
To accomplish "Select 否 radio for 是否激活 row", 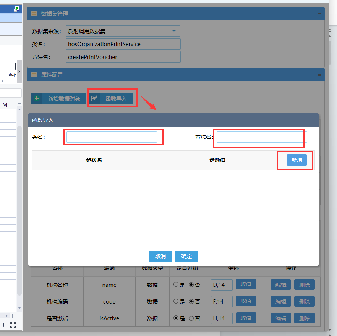I will click(191, 318).
